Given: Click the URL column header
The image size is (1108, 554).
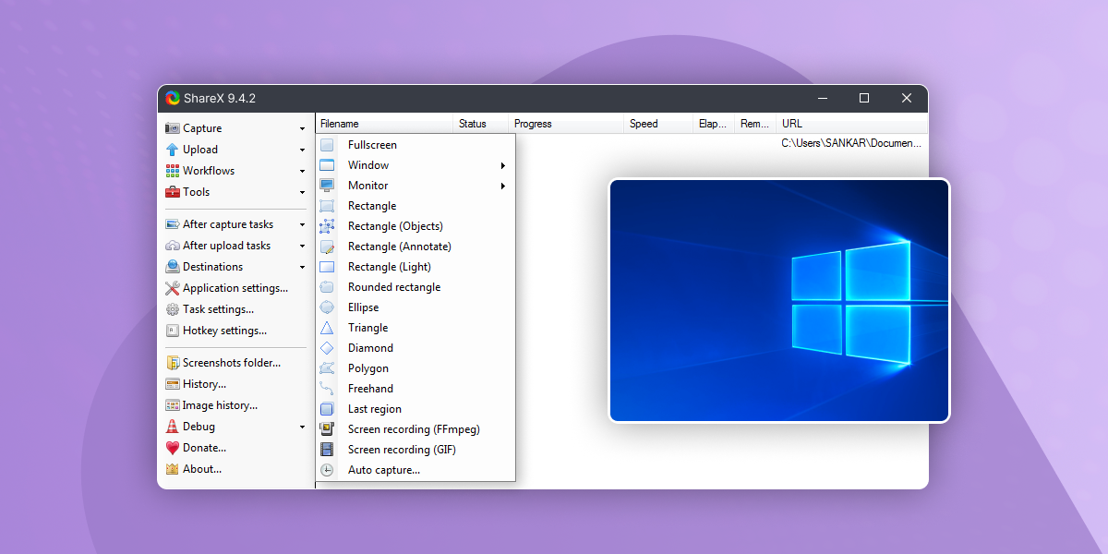Looking at the screenshot, I should tap(852, 124).
